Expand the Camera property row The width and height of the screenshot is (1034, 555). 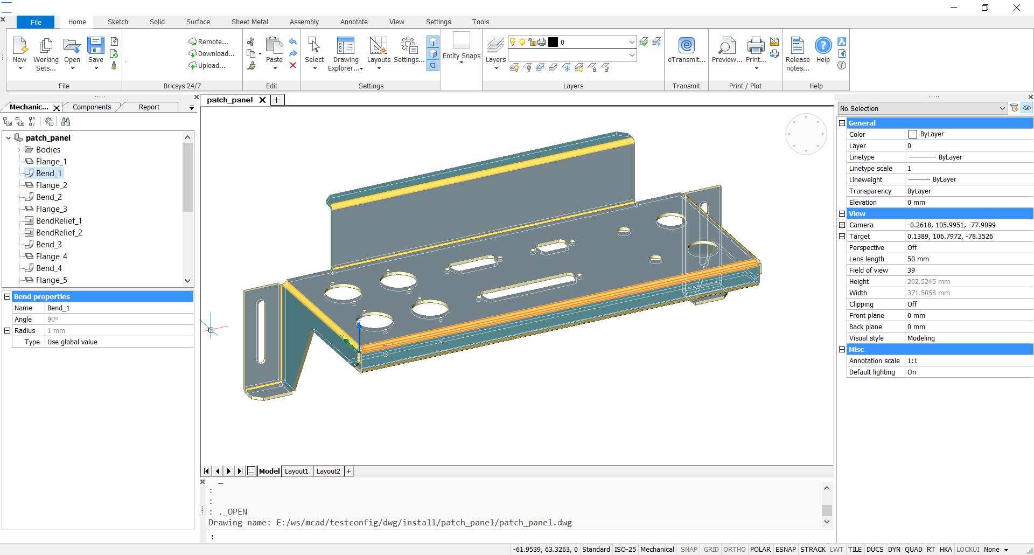click(x=842, y=225)
